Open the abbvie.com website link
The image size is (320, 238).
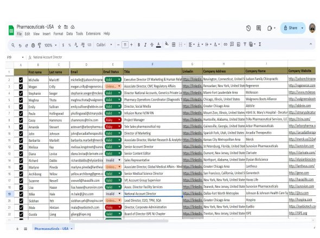click(x=299, y=105)
